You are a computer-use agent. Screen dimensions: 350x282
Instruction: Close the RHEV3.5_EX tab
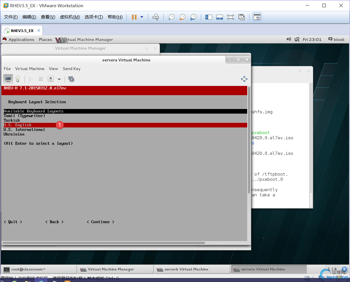pos(39,31)
